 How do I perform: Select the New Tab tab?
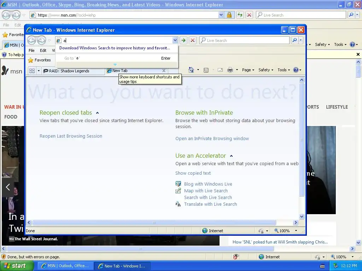click(136, 71)
